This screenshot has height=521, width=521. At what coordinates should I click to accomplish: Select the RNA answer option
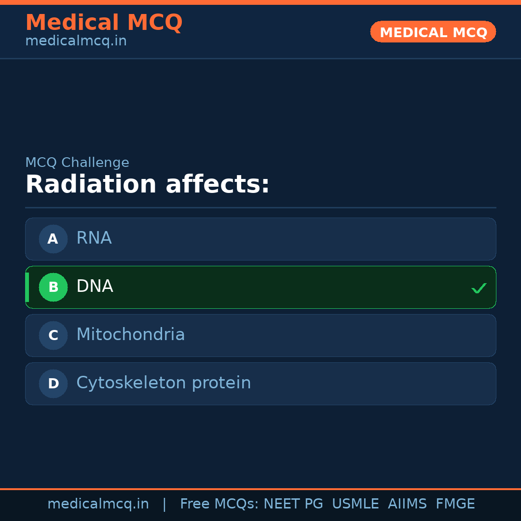pyautogui.click(x=260, y=239)
